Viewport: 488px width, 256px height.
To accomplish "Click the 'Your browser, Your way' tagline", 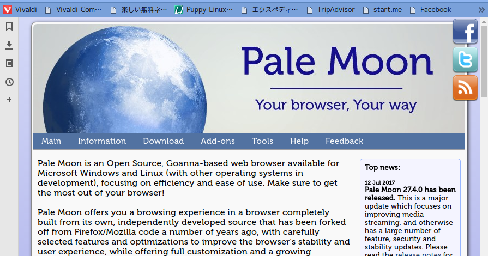I will pyautogui.click(x=336, y=105).
